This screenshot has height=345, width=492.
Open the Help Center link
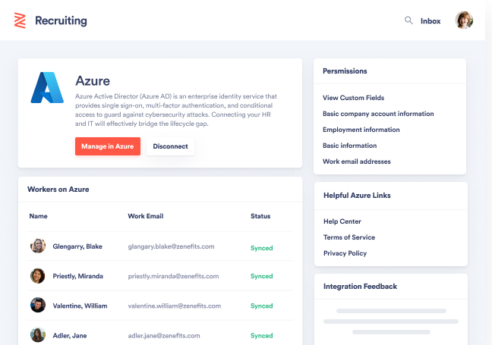pyautogui.click(x=342, y=221)
